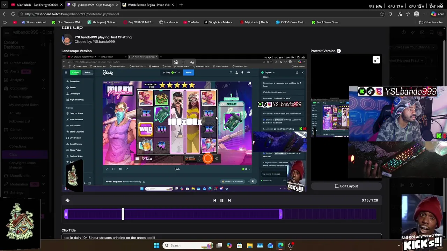Open the Windows Start menu
447x251 pixels.
pyautogui.click(x=156, y=245)
